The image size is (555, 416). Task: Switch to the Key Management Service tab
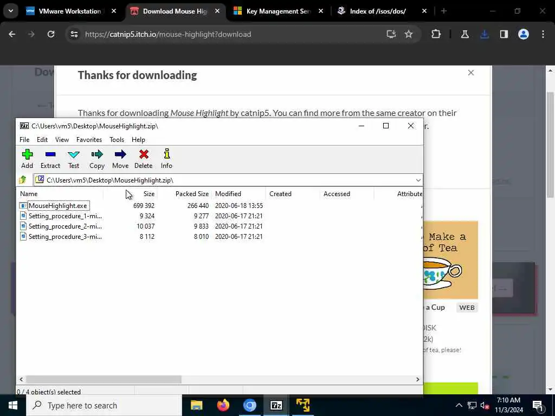[278, 11]
